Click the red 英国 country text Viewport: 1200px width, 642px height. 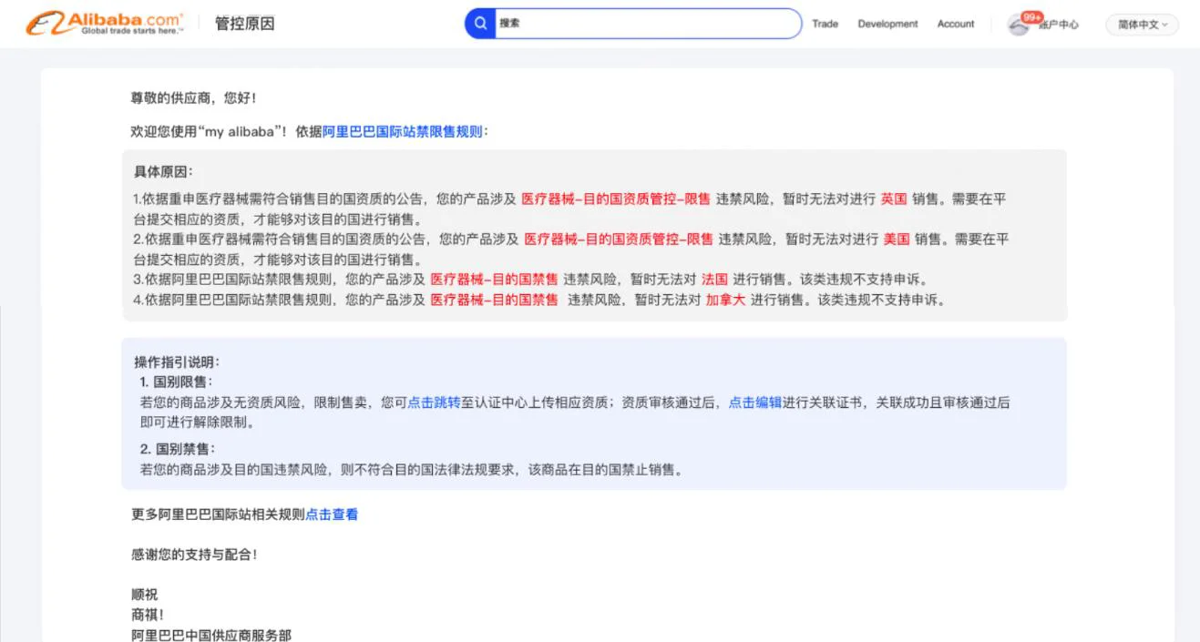pos(893,199)
